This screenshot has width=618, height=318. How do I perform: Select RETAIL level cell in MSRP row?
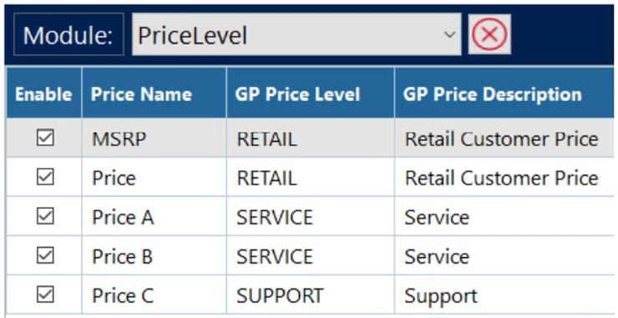click(311, 139)
